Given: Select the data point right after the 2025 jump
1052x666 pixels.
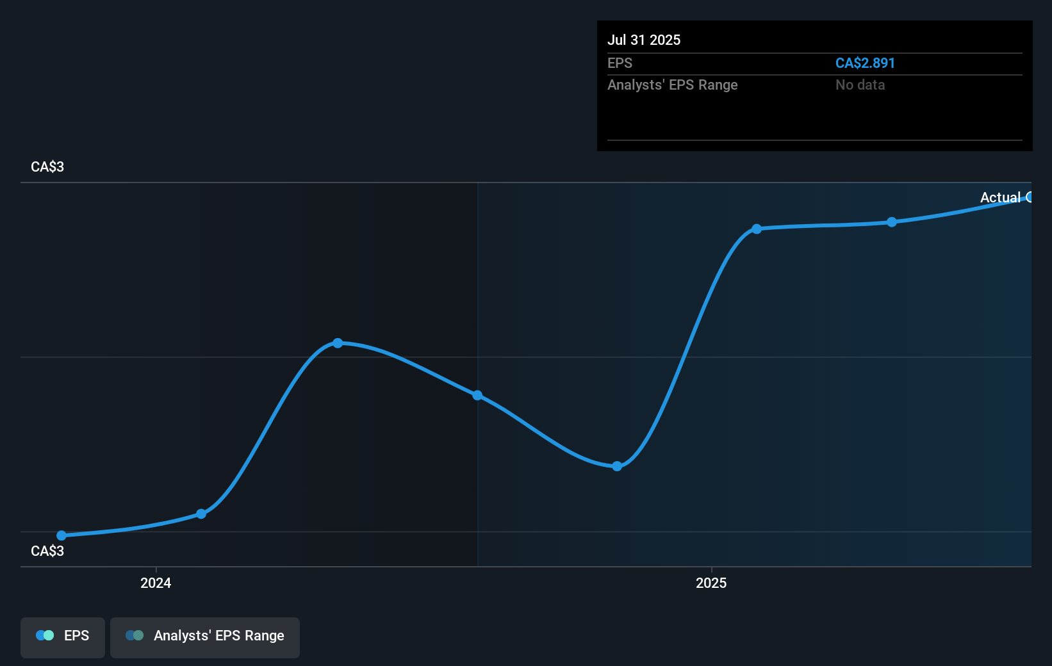Looking at the screenshot, I should (757, 228).
